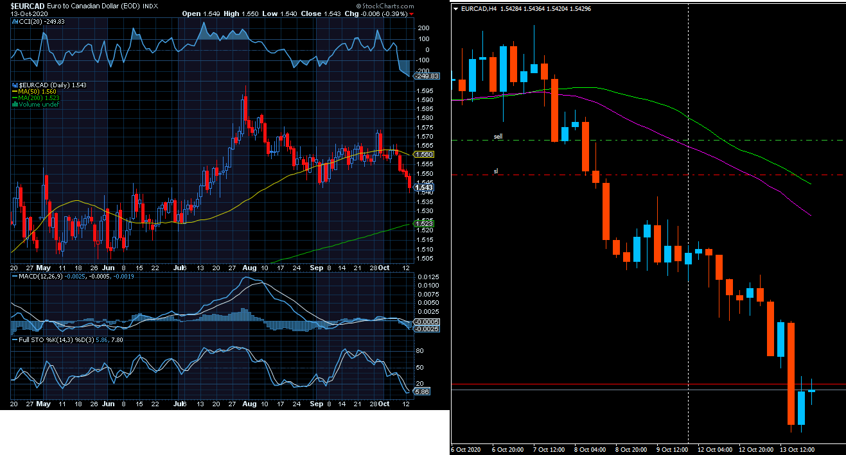
Task: Click the '6 Oct 2020' time axis label
Action: 467,449
